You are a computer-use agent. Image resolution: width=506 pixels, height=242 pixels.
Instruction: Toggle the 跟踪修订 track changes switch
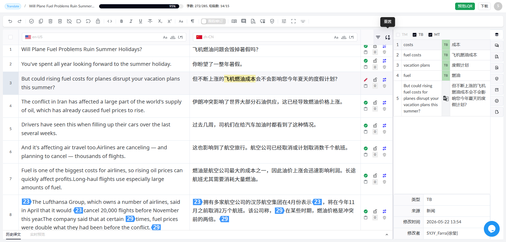(213, 21)
